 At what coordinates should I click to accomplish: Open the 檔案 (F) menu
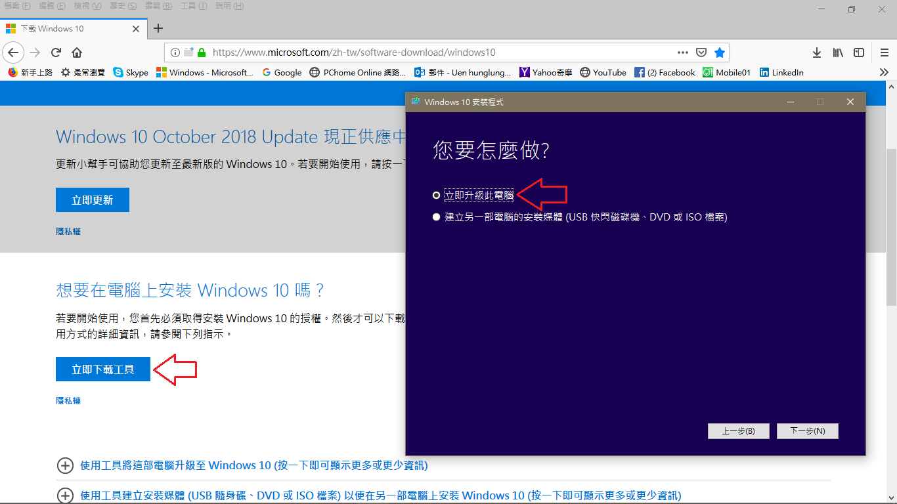(x=18, y=6)
